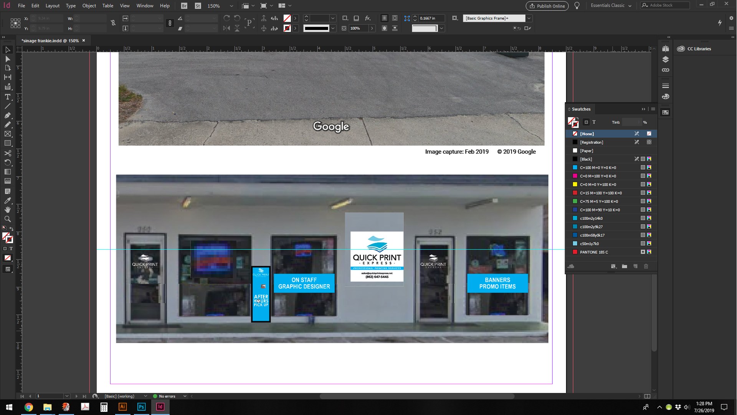Screen dimensions: 737x415
Task: Click the horizontal scrollbar at the bottom
Action: pyautogui.click(x=417, y=396)
